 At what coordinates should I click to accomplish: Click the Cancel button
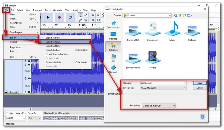coord(200,88)
